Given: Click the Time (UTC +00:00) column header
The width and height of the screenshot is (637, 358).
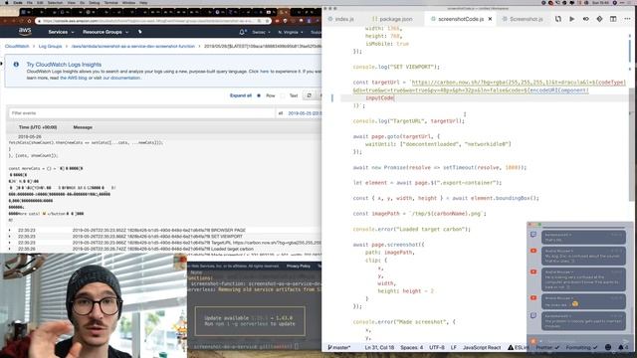Looking at the screenshot, I should point(38,127).
